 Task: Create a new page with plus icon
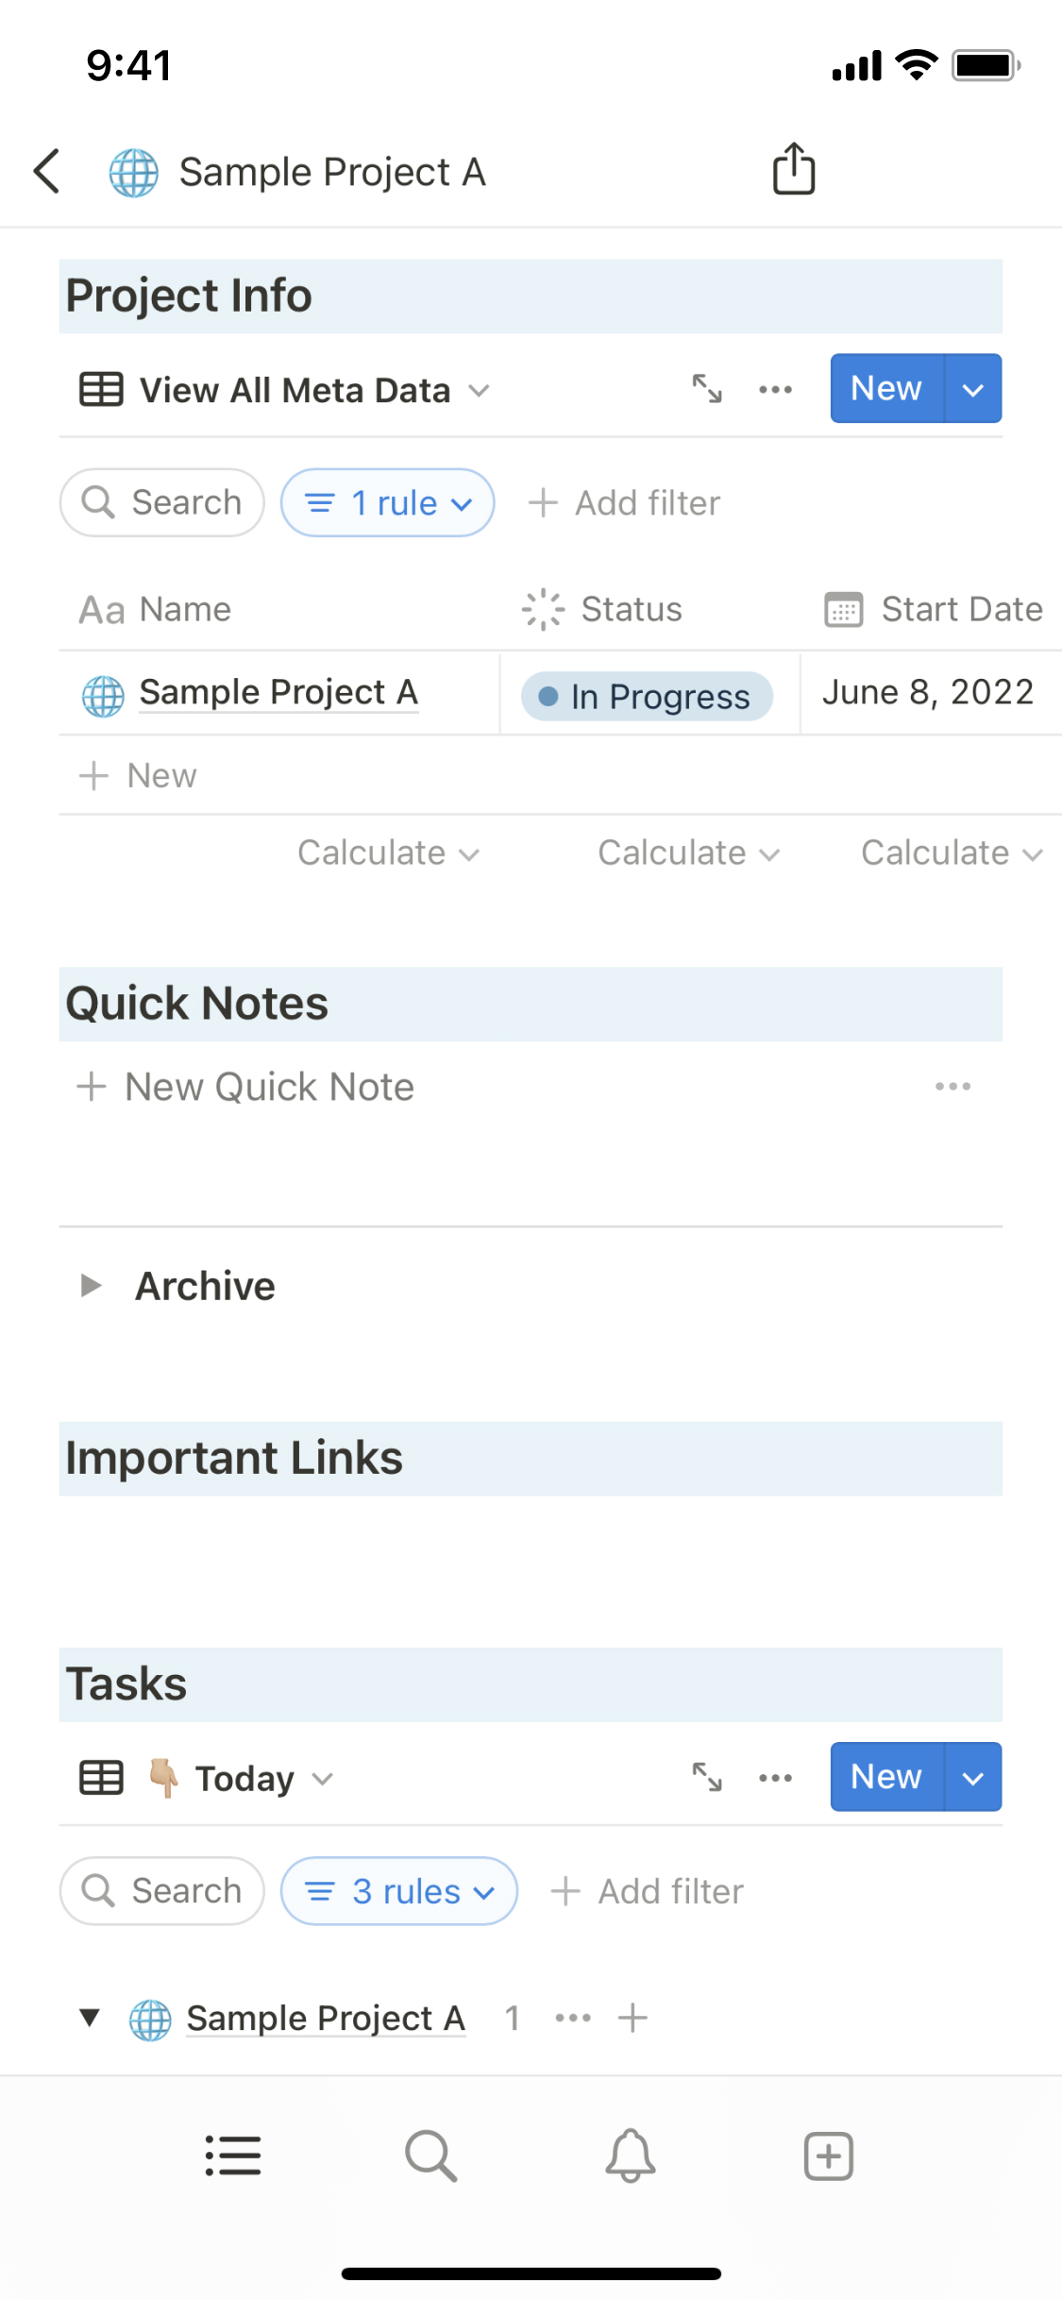tap(828, 2156)
